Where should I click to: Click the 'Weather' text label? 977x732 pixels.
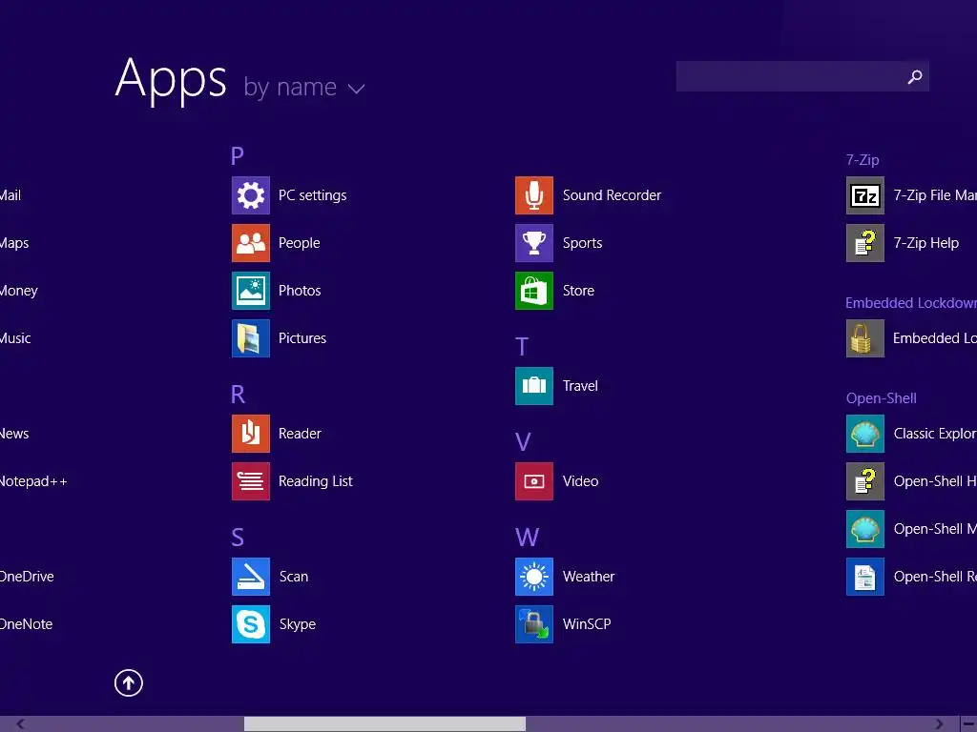pyautogui.click(x=588, y=577)
